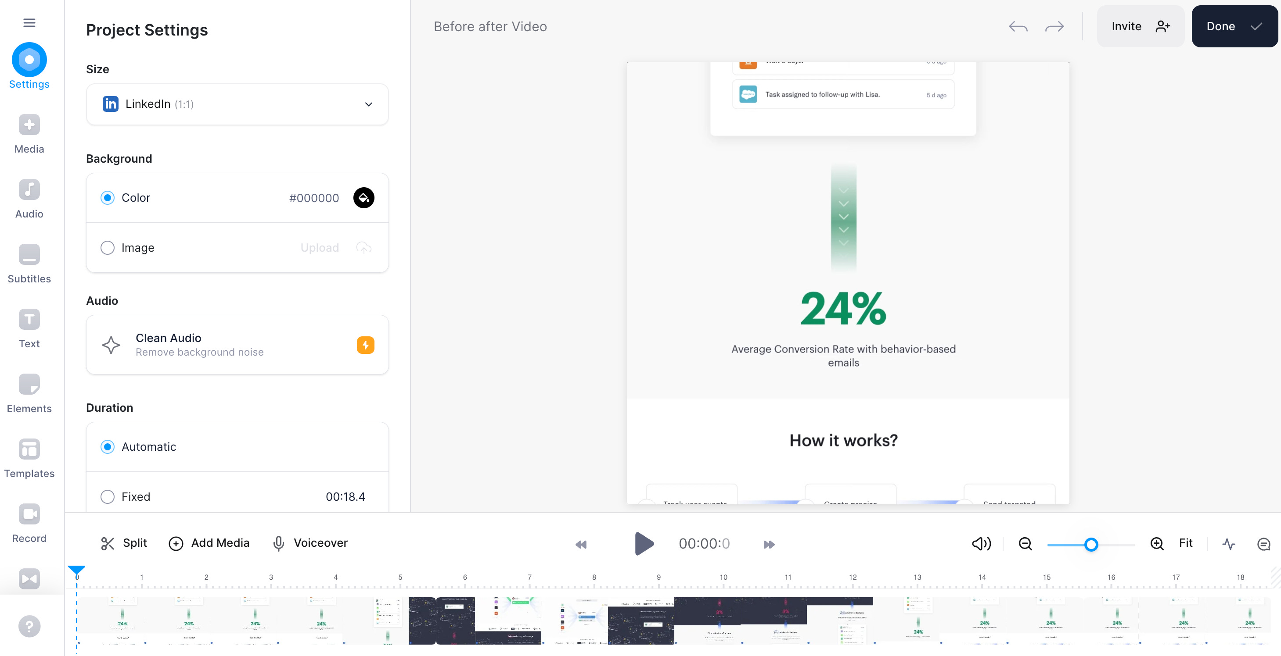Click Fit timeline zoom button

point(1186,543)
